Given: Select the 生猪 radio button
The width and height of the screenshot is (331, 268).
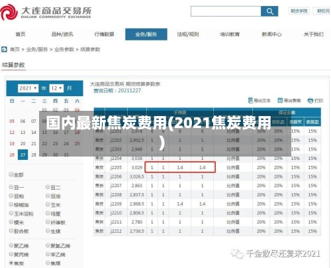Looking at the screenshot, I should click(x=48, y=231).
